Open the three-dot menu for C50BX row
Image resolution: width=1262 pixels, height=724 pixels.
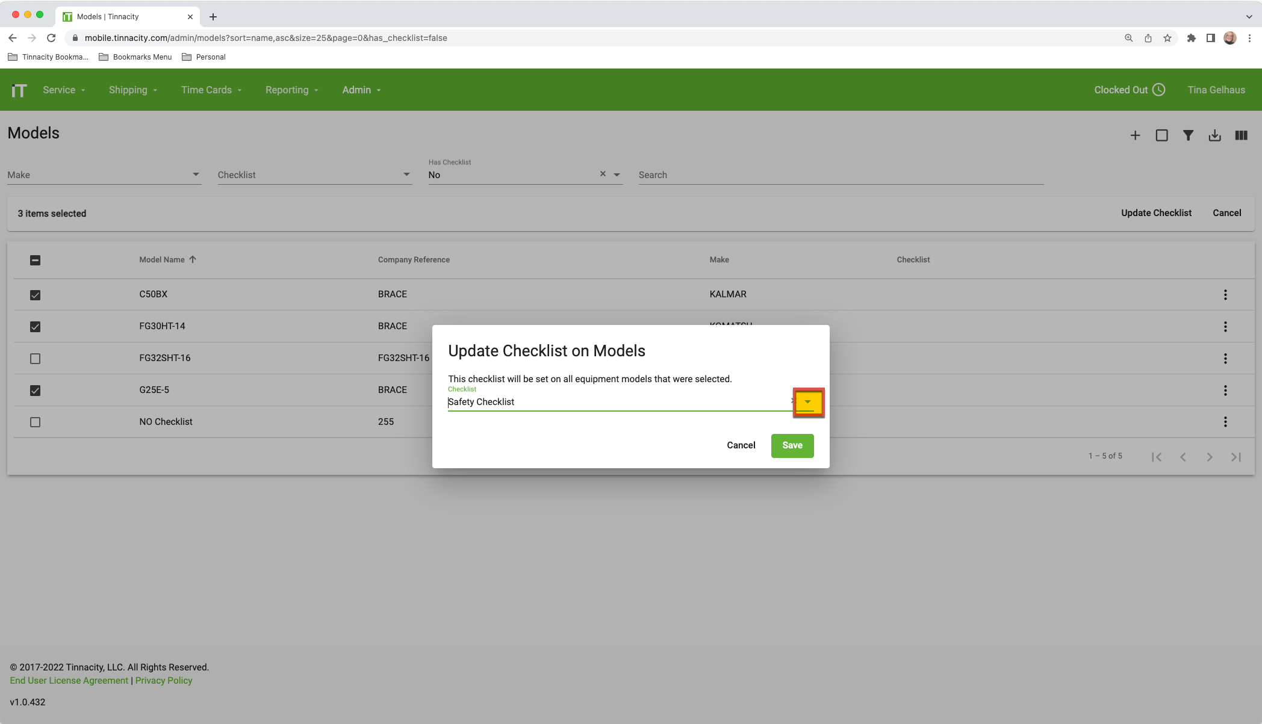1225,295
